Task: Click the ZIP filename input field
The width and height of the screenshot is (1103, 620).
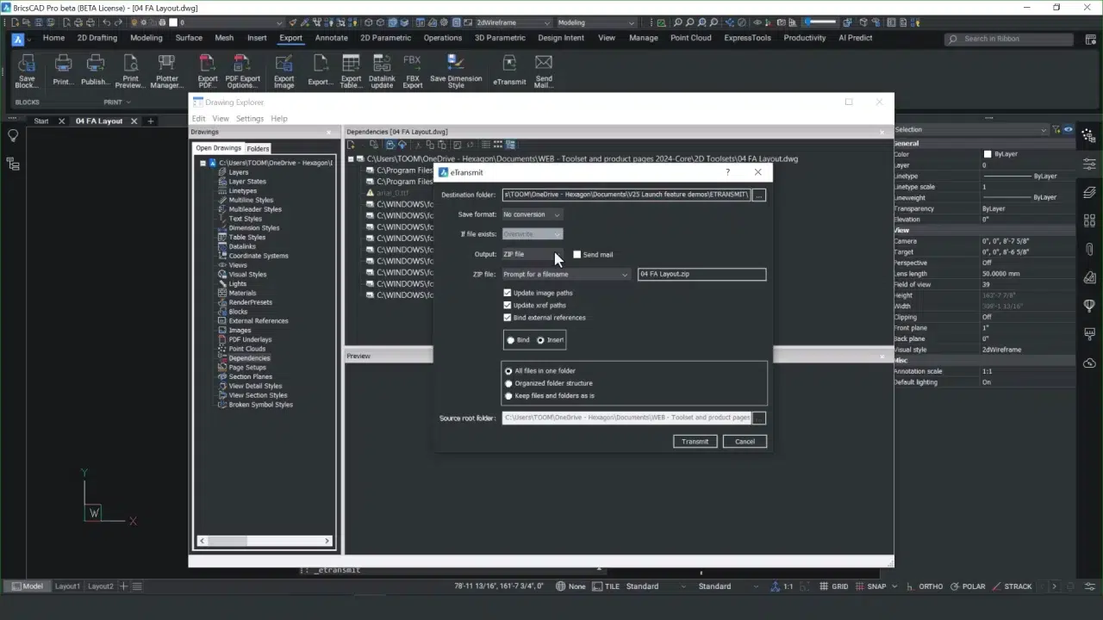Action: (701, 274)
